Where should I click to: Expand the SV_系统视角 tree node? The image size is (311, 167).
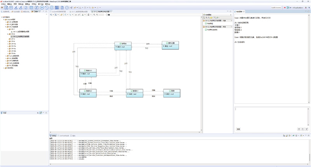[x=6, y=58]
